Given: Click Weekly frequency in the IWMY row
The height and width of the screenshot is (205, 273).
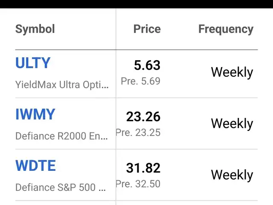Looking at the screenshot, I should click(x=232, y=123).
